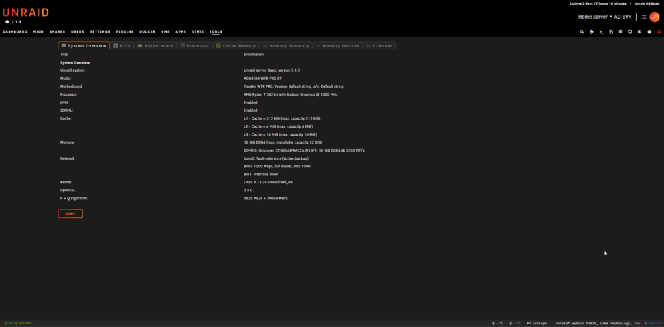Screen dimensions: 664x327
Task: Click the uptime text in header
Action: point(597,3)
